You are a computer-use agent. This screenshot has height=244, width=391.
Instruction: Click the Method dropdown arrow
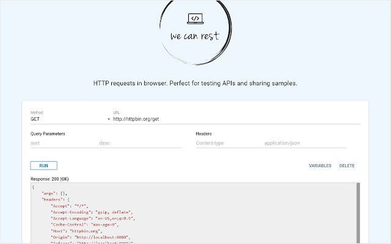[x=109, y=120]
